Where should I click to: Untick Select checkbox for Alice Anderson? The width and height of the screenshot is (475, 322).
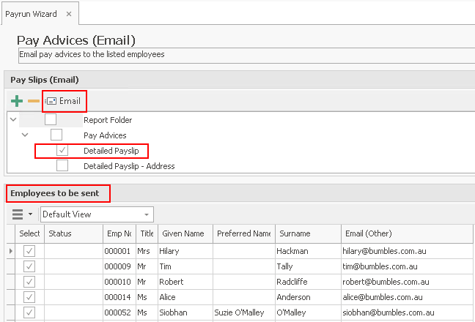click(x=29, y=297)
